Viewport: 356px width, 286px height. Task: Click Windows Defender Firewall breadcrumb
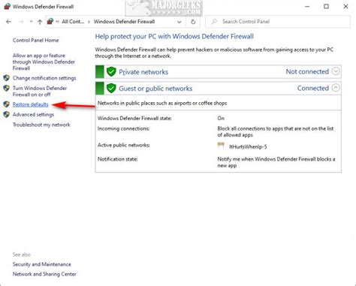(x=124, y=22)
